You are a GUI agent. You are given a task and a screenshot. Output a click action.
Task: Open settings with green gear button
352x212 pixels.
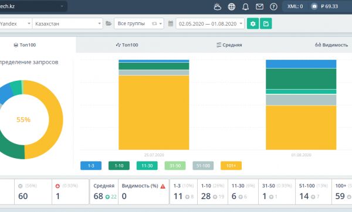coord(253,23)
